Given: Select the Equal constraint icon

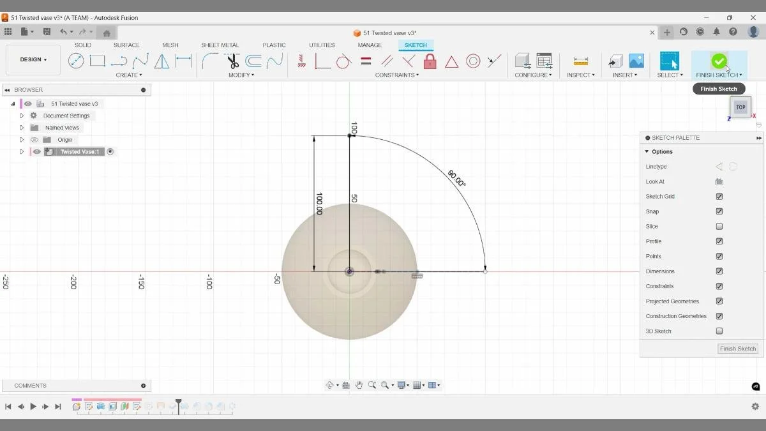Looking at the screenshot, I should 365,60.
